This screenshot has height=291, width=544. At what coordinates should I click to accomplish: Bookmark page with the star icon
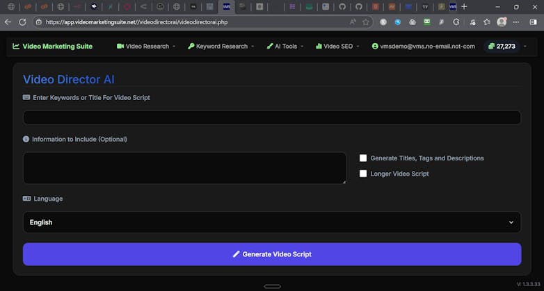pos(366,22)
